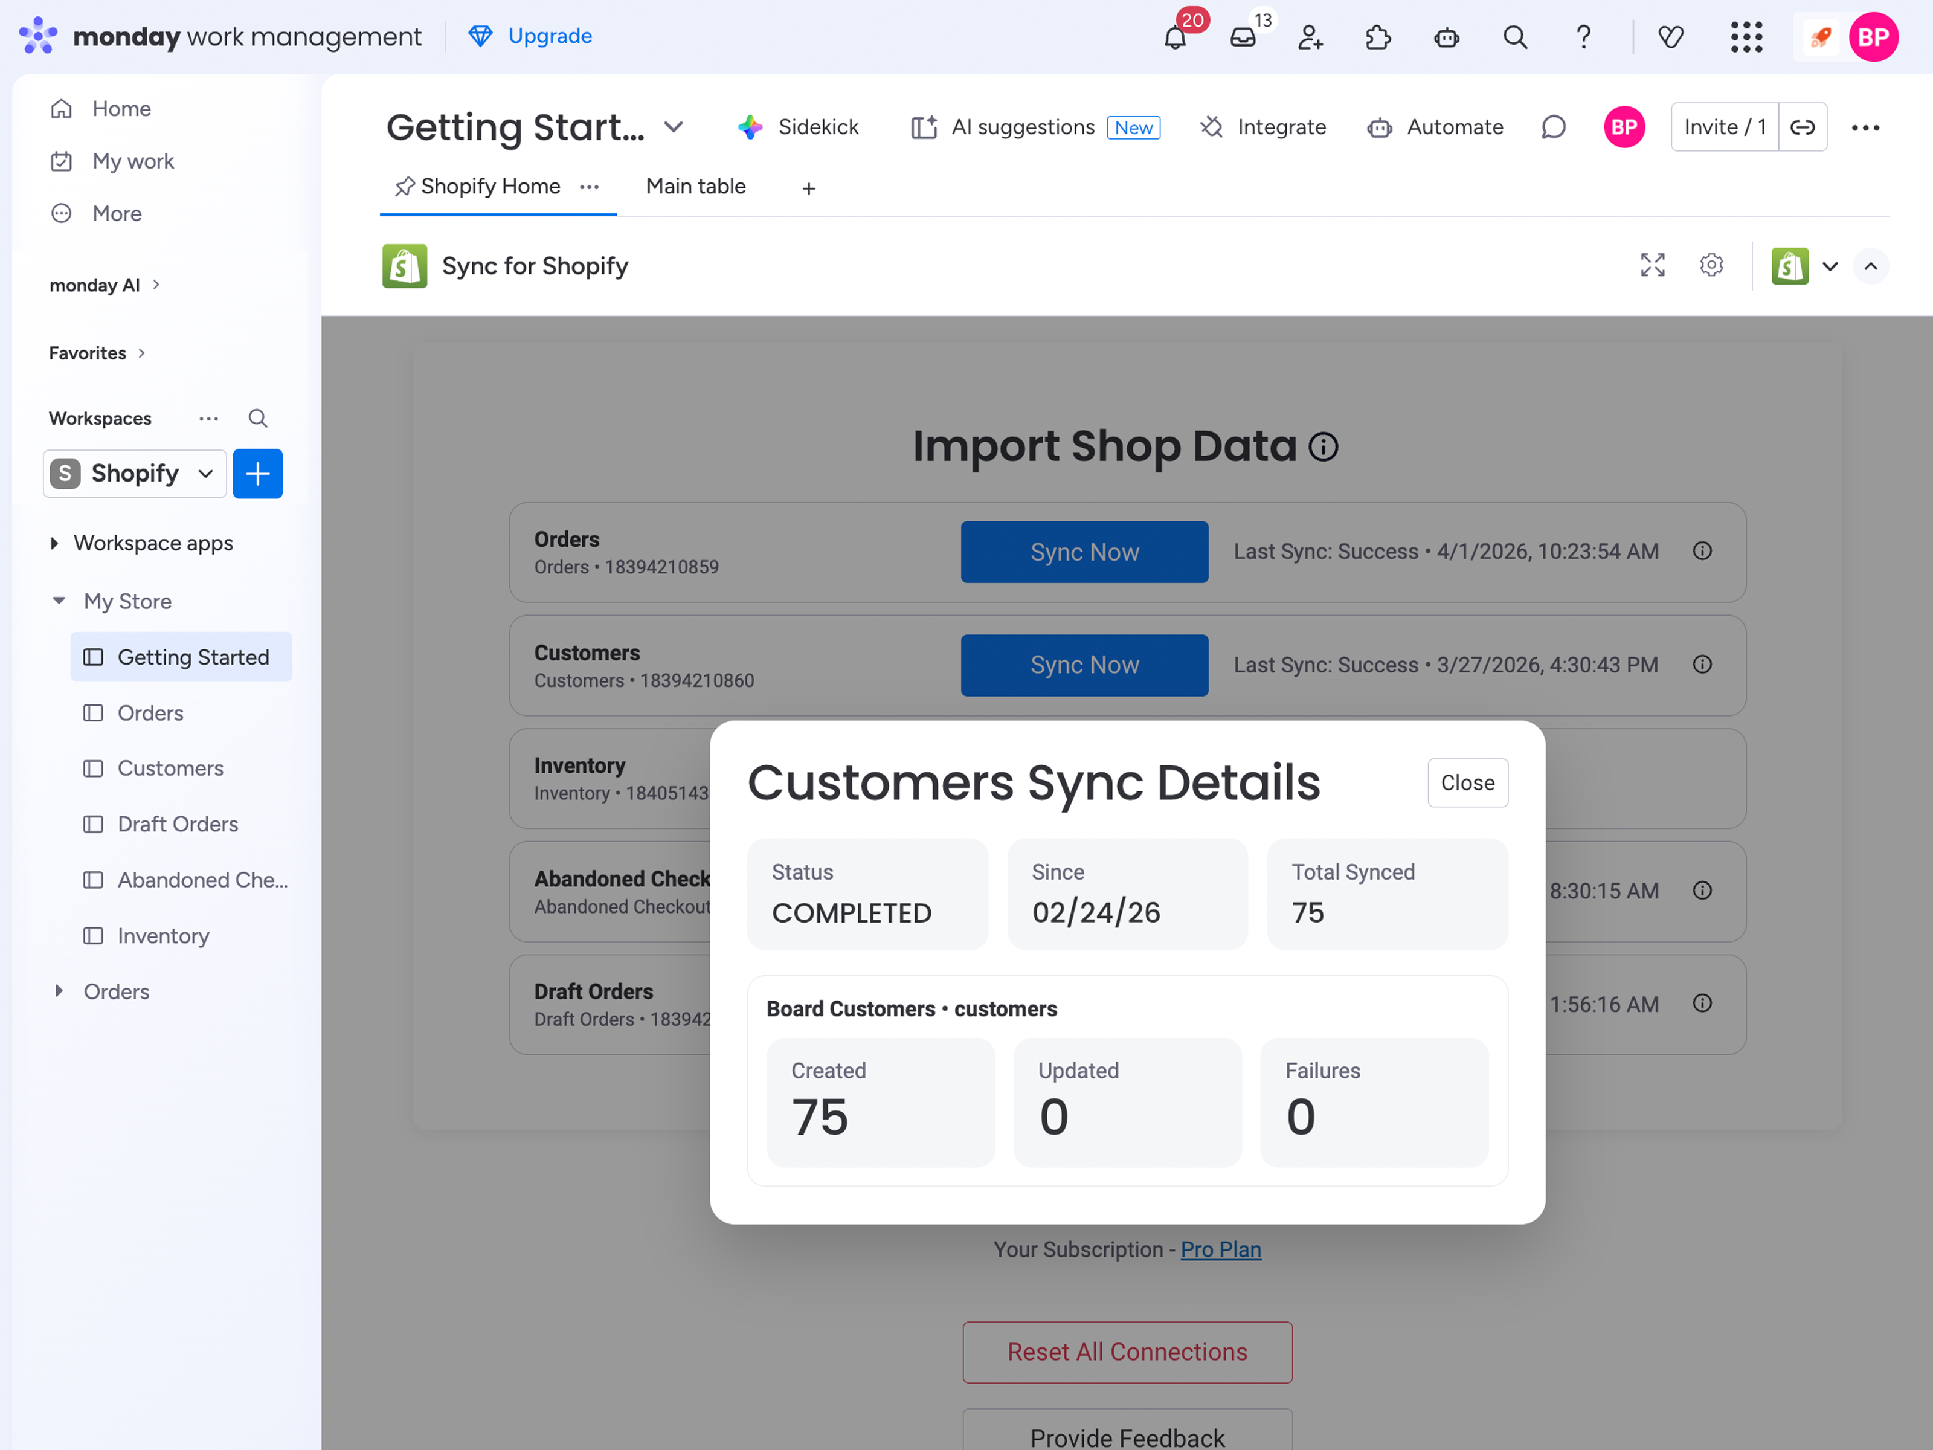This screenshot has width=1933, height=1450.
Task: Open the inbox tray icon
Action: pos(1243,37)
